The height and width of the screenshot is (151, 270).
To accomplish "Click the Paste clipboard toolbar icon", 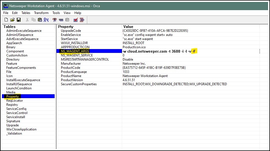I will (x=40, y=20).
